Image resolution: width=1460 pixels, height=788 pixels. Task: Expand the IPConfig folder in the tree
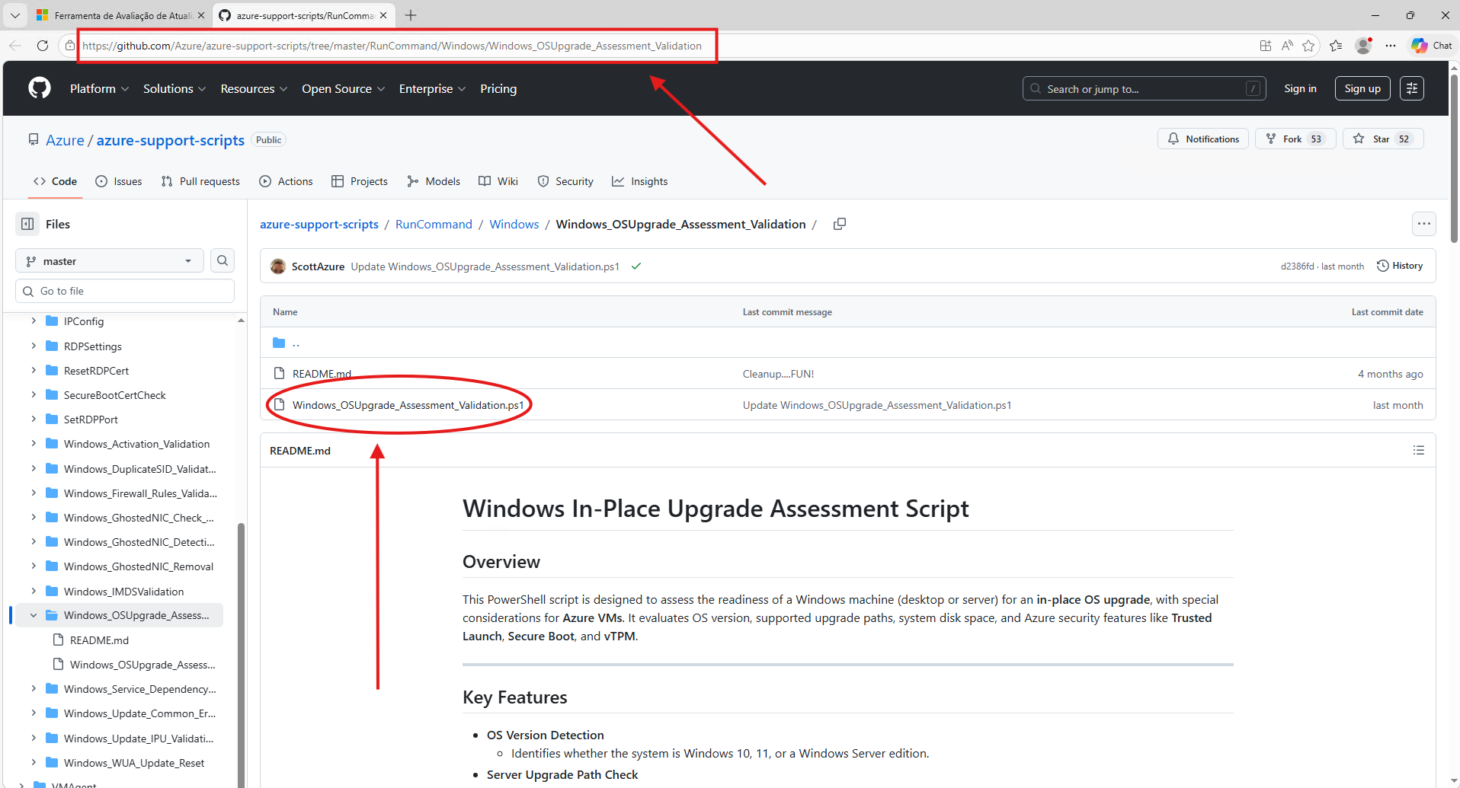34,321
